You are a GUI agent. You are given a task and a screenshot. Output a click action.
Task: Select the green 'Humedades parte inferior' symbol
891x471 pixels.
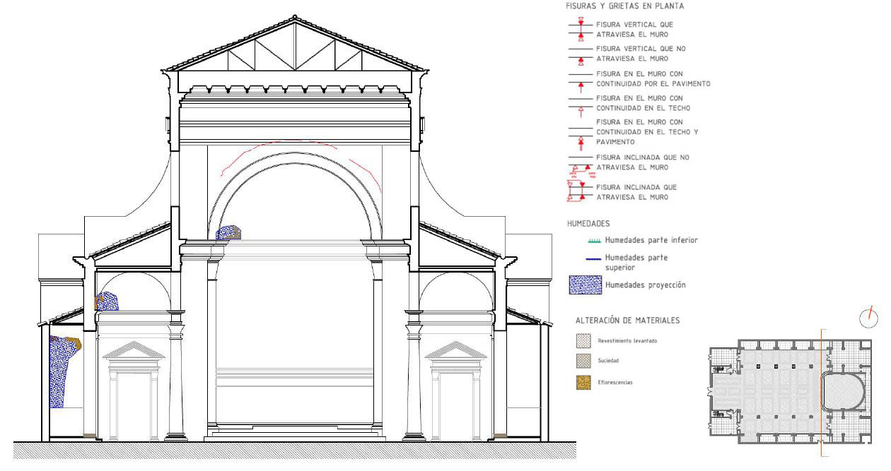pos(595,241)
